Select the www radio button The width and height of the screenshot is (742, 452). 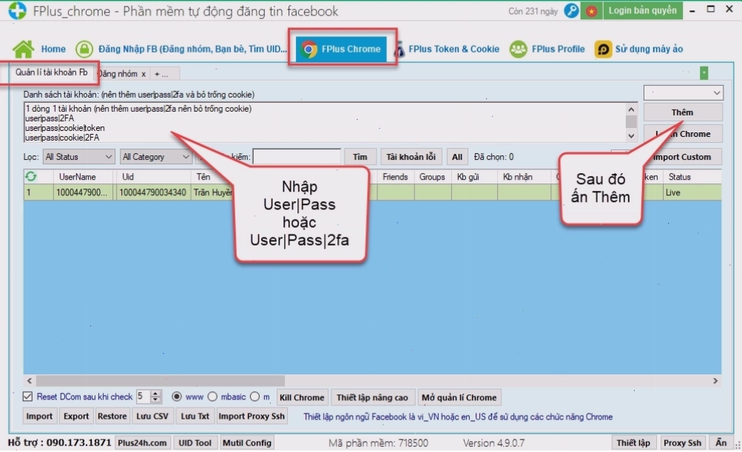[177, 397]
